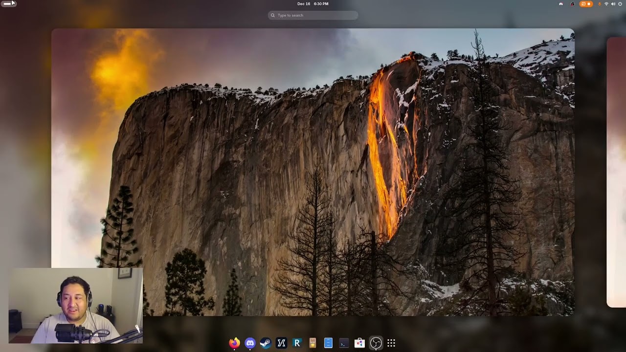
Task: Click the Wi-Fi icon in top bar
Action: click(x=606, y=4)
